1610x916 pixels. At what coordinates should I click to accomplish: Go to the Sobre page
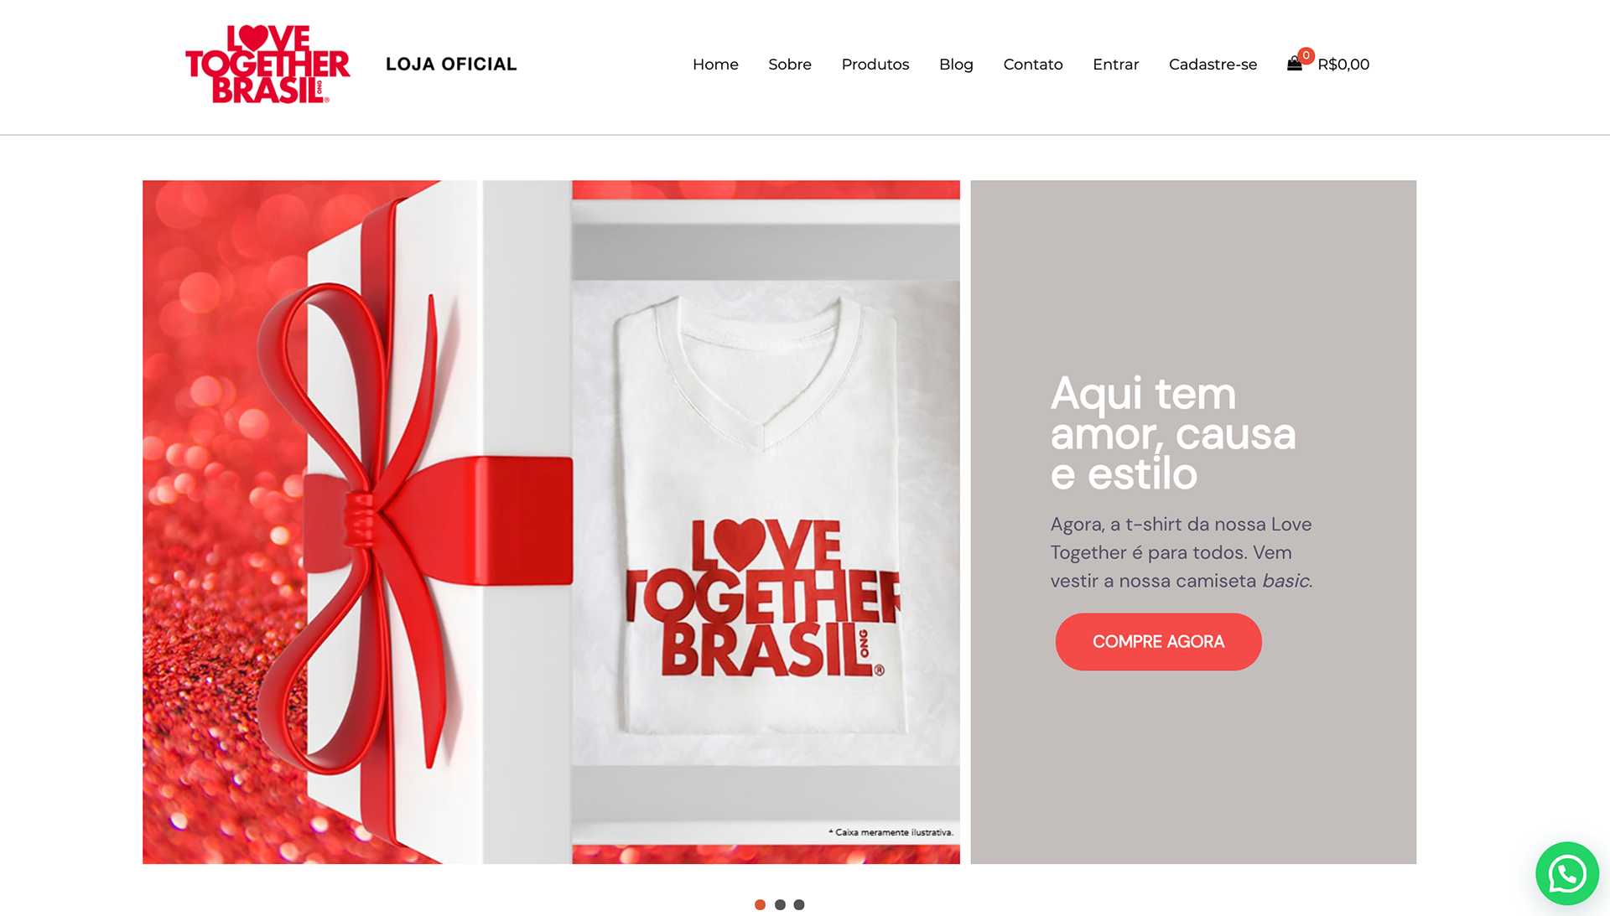click(790, 65)
